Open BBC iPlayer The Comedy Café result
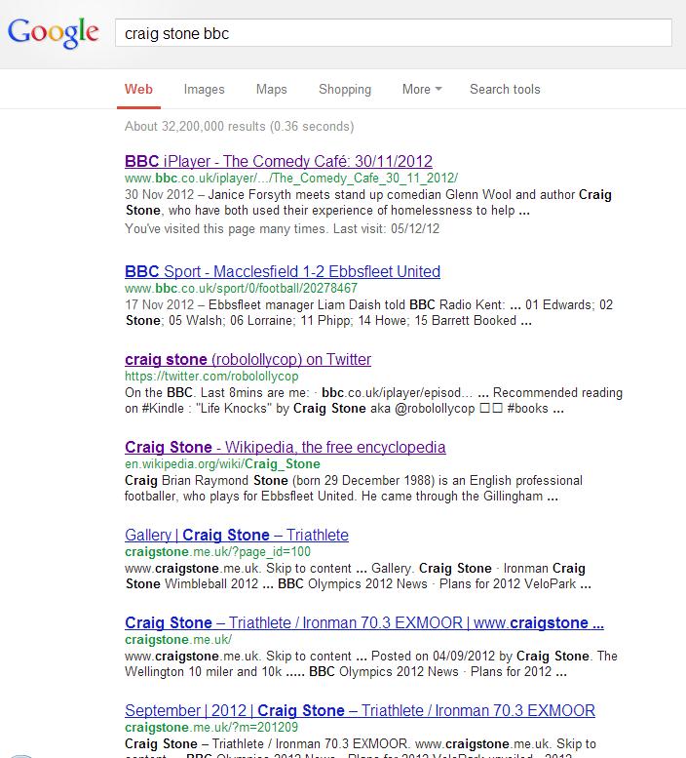 279,162
